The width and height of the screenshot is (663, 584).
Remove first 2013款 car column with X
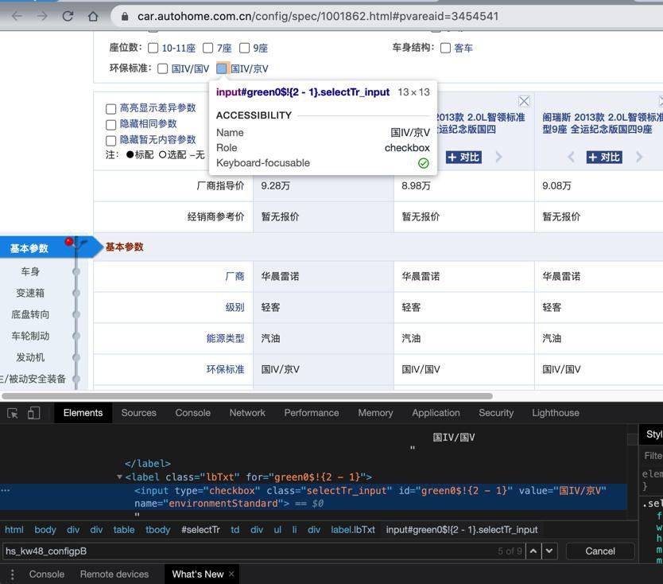pyautogui.click(x=524, y=101)
